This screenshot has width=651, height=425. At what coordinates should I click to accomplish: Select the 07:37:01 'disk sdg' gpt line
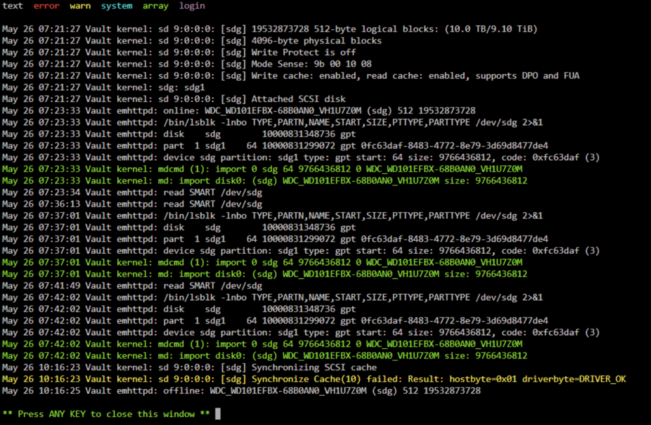[x=179, y=227]
